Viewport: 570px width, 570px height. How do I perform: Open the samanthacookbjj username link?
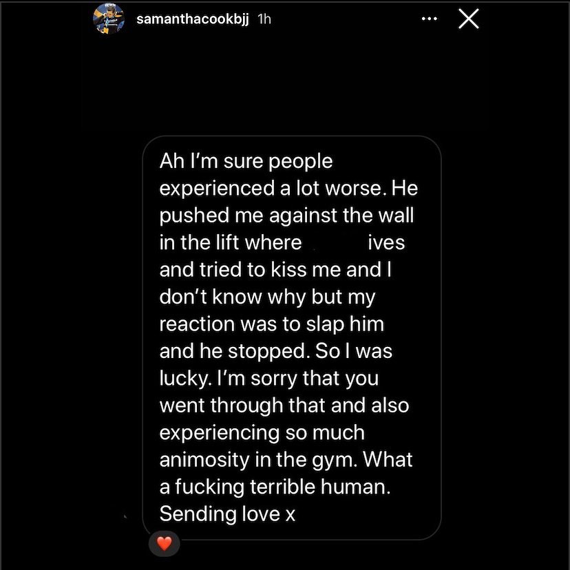coord(193,19)
